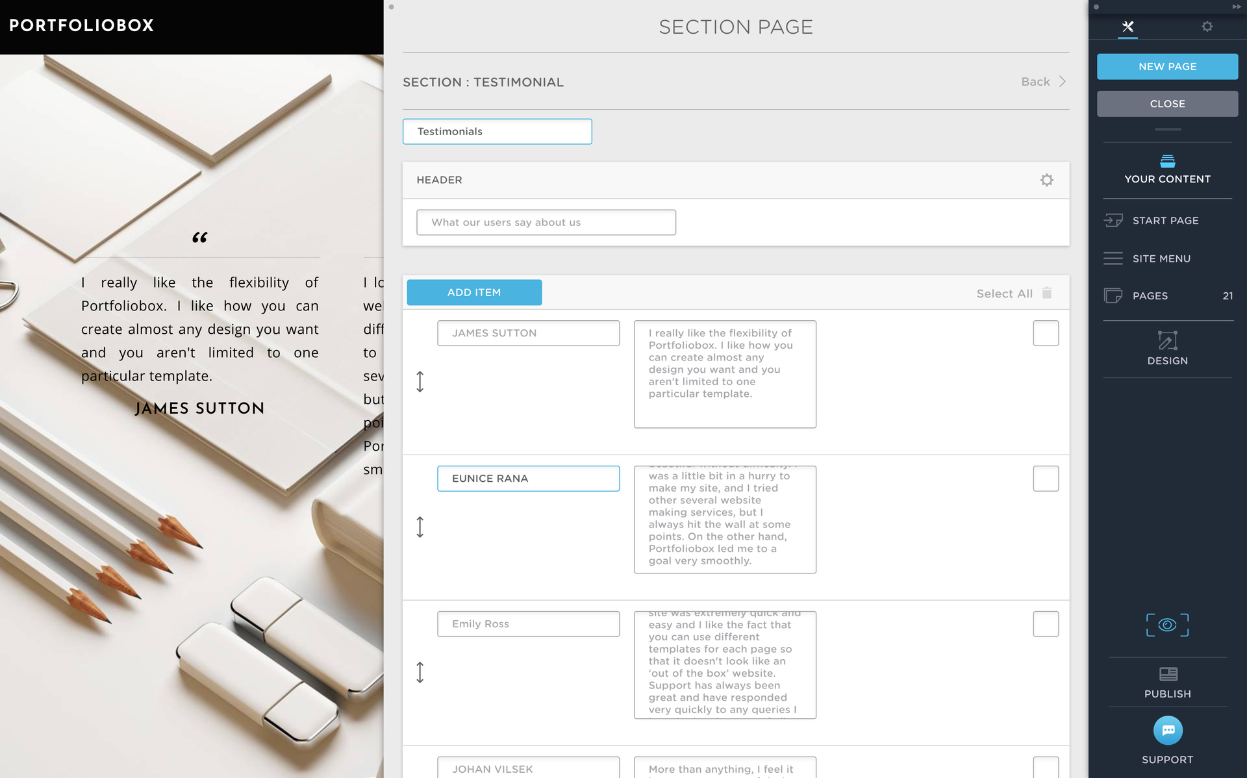The image size is (1247, 778).
Task: Click the ADD ITEM button
Action: coord(474,292)
